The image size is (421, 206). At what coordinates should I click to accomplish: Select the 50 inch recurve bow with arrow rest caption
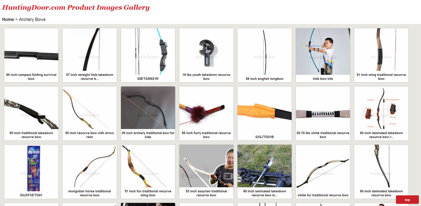(x=90, y=135)
